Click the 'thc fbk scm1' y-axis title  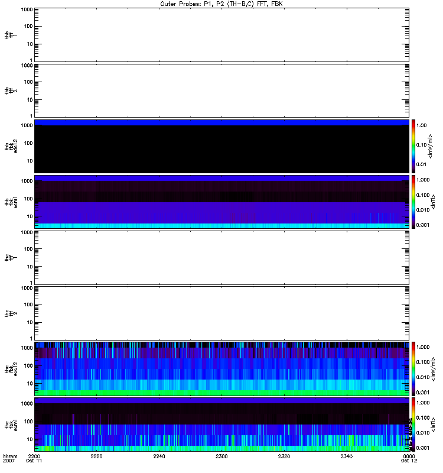[x=11, y=425]
